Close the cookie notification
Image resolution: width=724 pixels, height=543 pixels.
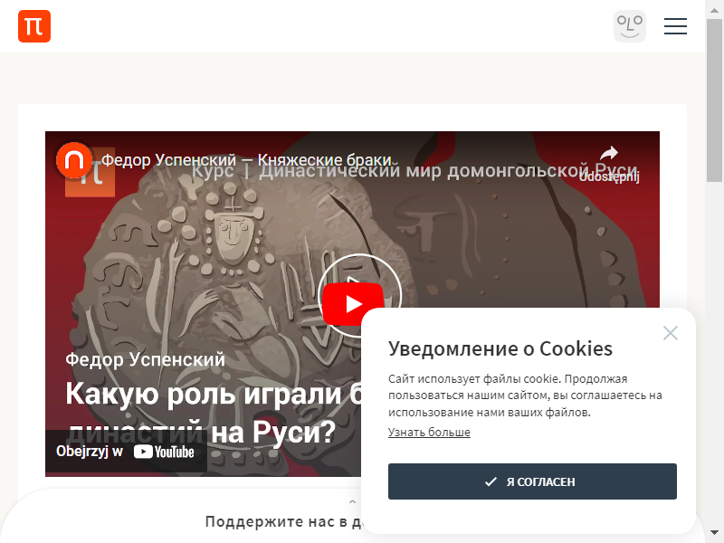pos(670,333)
